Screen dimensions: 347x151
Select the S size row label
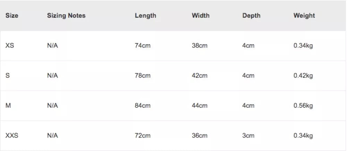coord(8,76)
